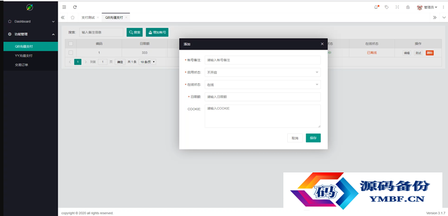Open YY充值支付 in the sidebar
The width and height of the screenshot is (448, 216).
[24, 56]
